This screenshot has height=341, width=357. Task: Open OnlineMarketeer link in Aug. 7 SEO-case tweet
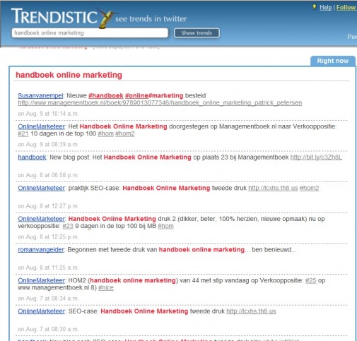(x=41, y=311)
